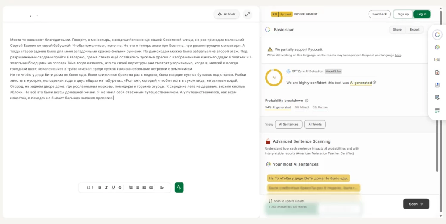The image size is (446, 224).
Task: Toggle underline formatting
Action: [x=113, y=187]
